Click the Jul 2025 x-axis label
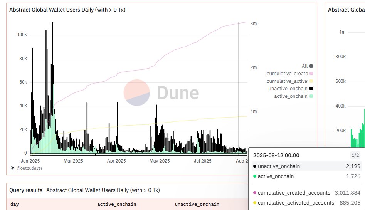Screen dimensions: 365x210 tap(203, 161)
